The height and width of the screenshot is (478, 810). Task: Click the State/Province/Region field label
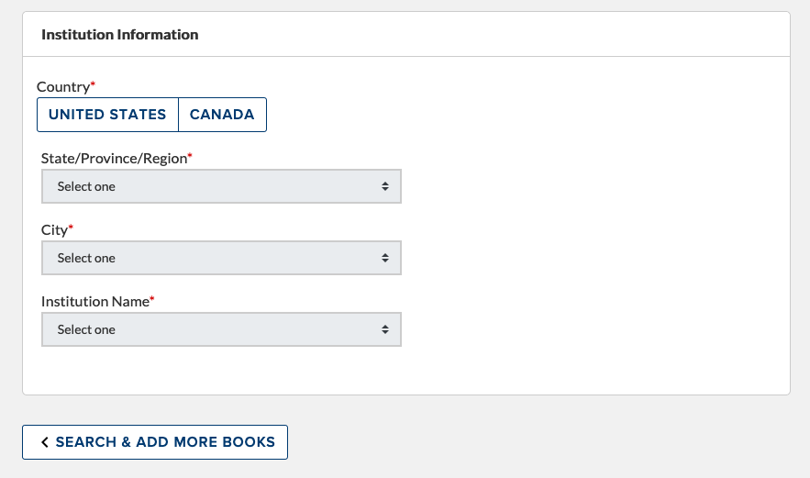114,158
